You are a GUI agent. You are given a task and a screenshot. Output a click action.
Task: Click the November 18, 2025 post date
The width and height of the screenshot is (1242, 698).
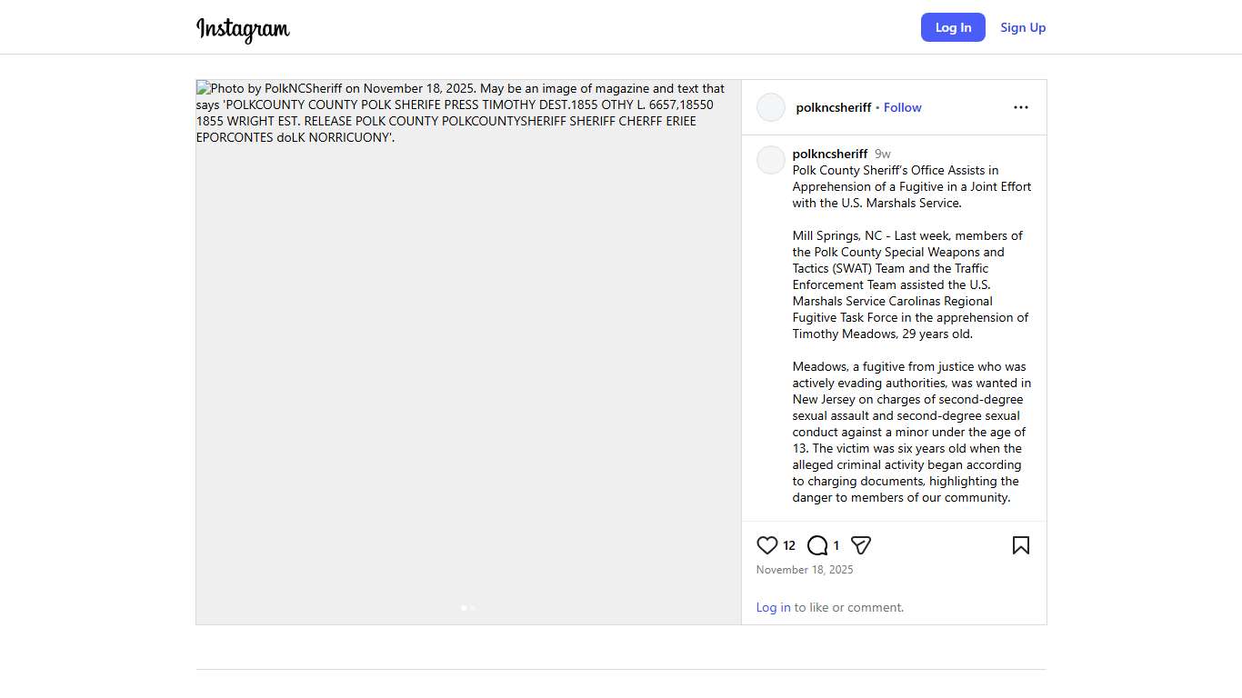click(805, 570)
